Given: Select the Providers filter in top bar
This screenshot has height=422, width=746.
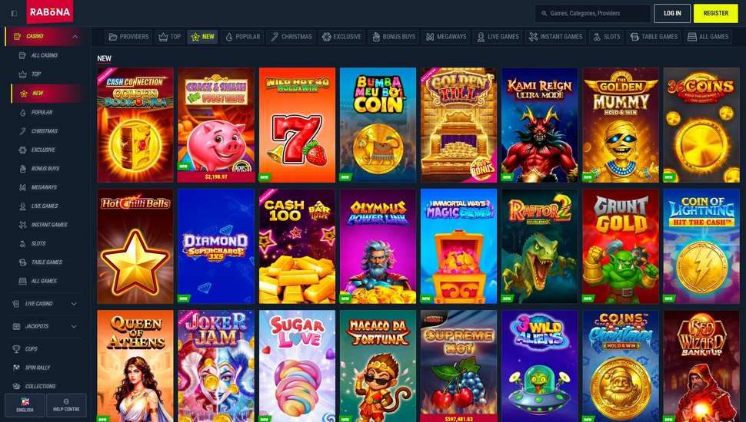Looking at the screenshot, I should tap(128, 37).
